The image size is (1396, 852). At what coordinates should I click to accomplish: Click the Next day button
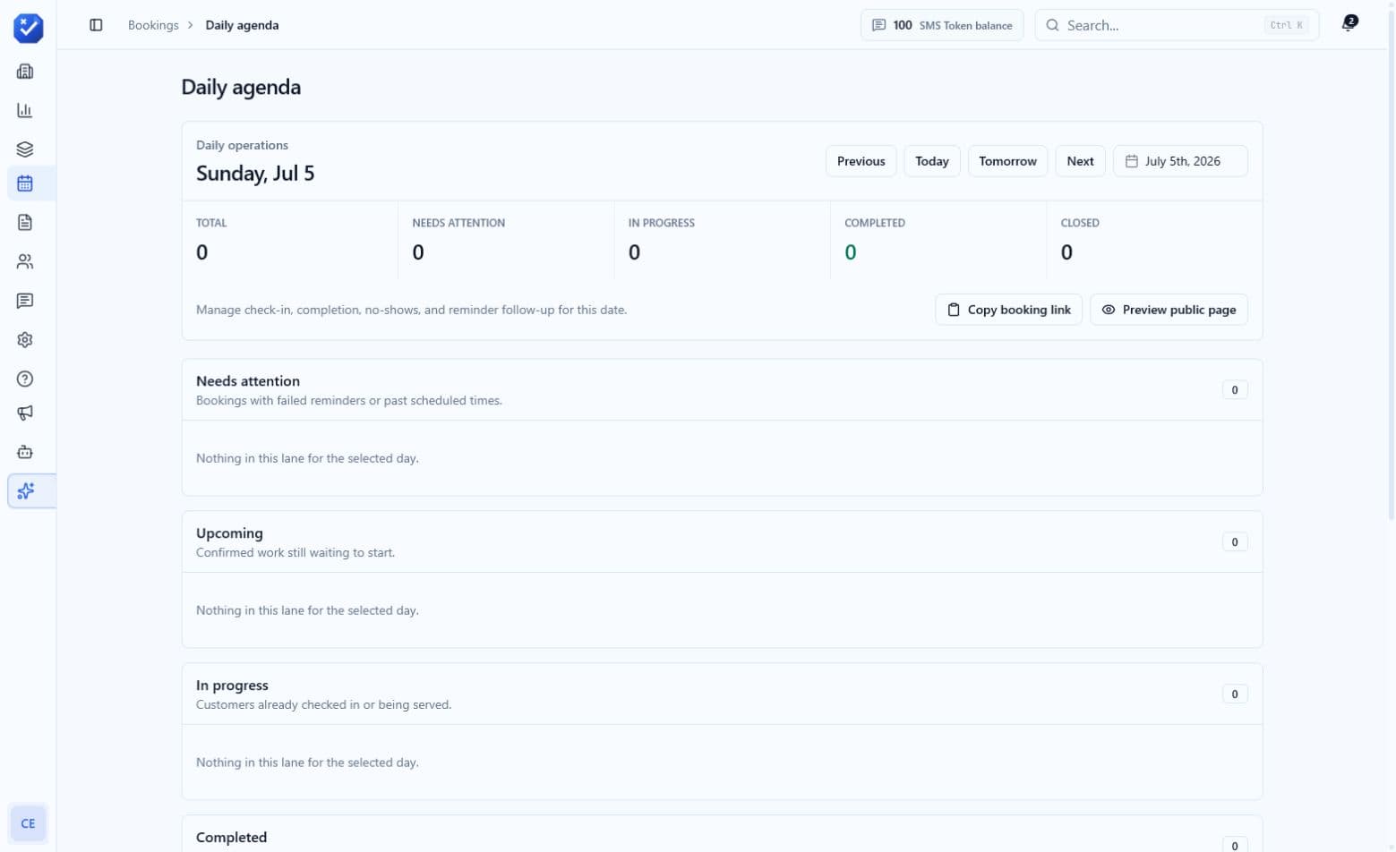pyautogui.click(x=1080, y=161)
